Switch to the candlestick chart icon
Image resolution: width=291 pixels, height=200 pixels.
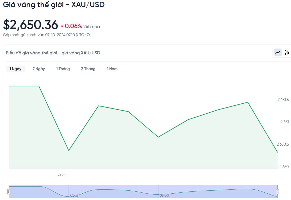pos(287,52)
